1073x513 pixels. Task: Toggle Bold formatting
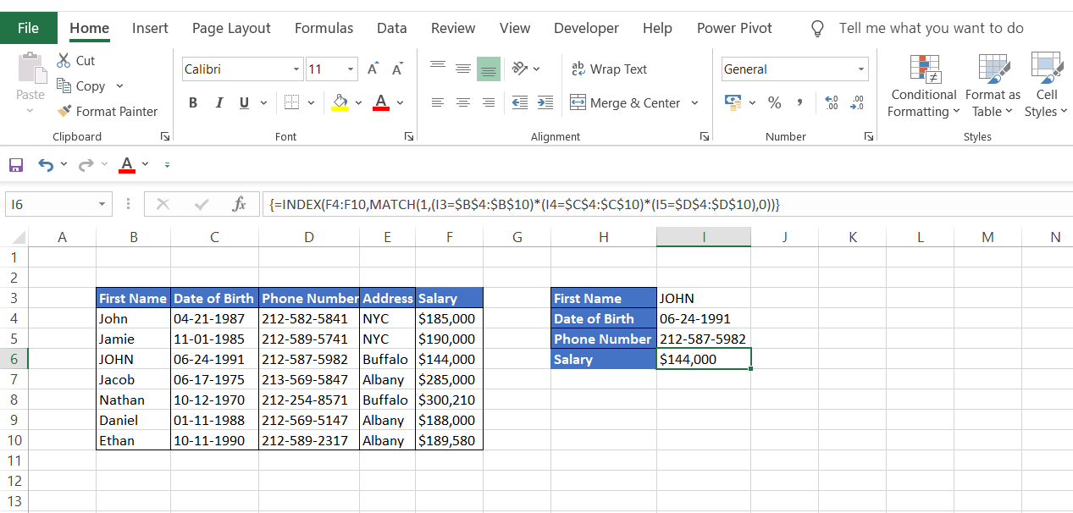(193, 102)
